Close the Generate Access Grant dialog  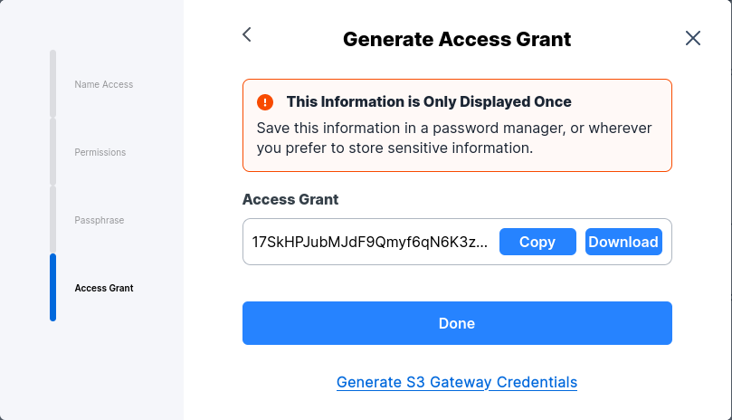[x=693, y=38]
